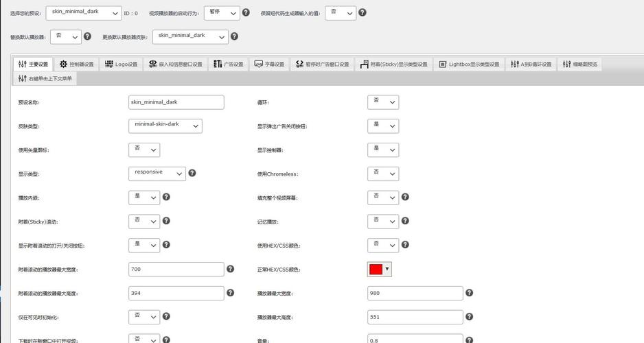
Task: Open the 右键单击上下文菜单 tab
Action: point(46,79)
